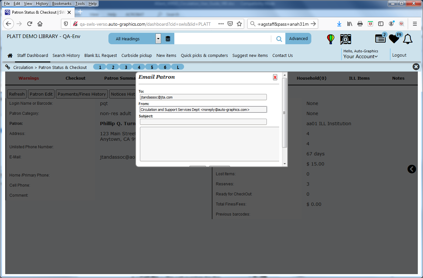The image size is (423, 278).
Task: Click the email message body area
Action: click(209, 144)
